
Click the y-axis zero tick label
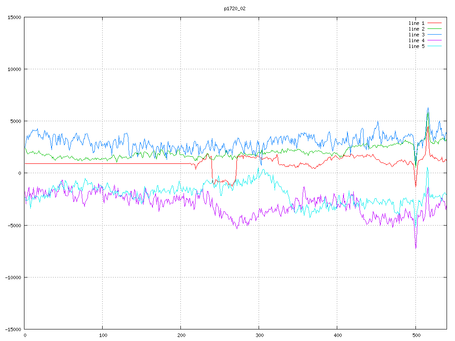[x=20, y=173]
